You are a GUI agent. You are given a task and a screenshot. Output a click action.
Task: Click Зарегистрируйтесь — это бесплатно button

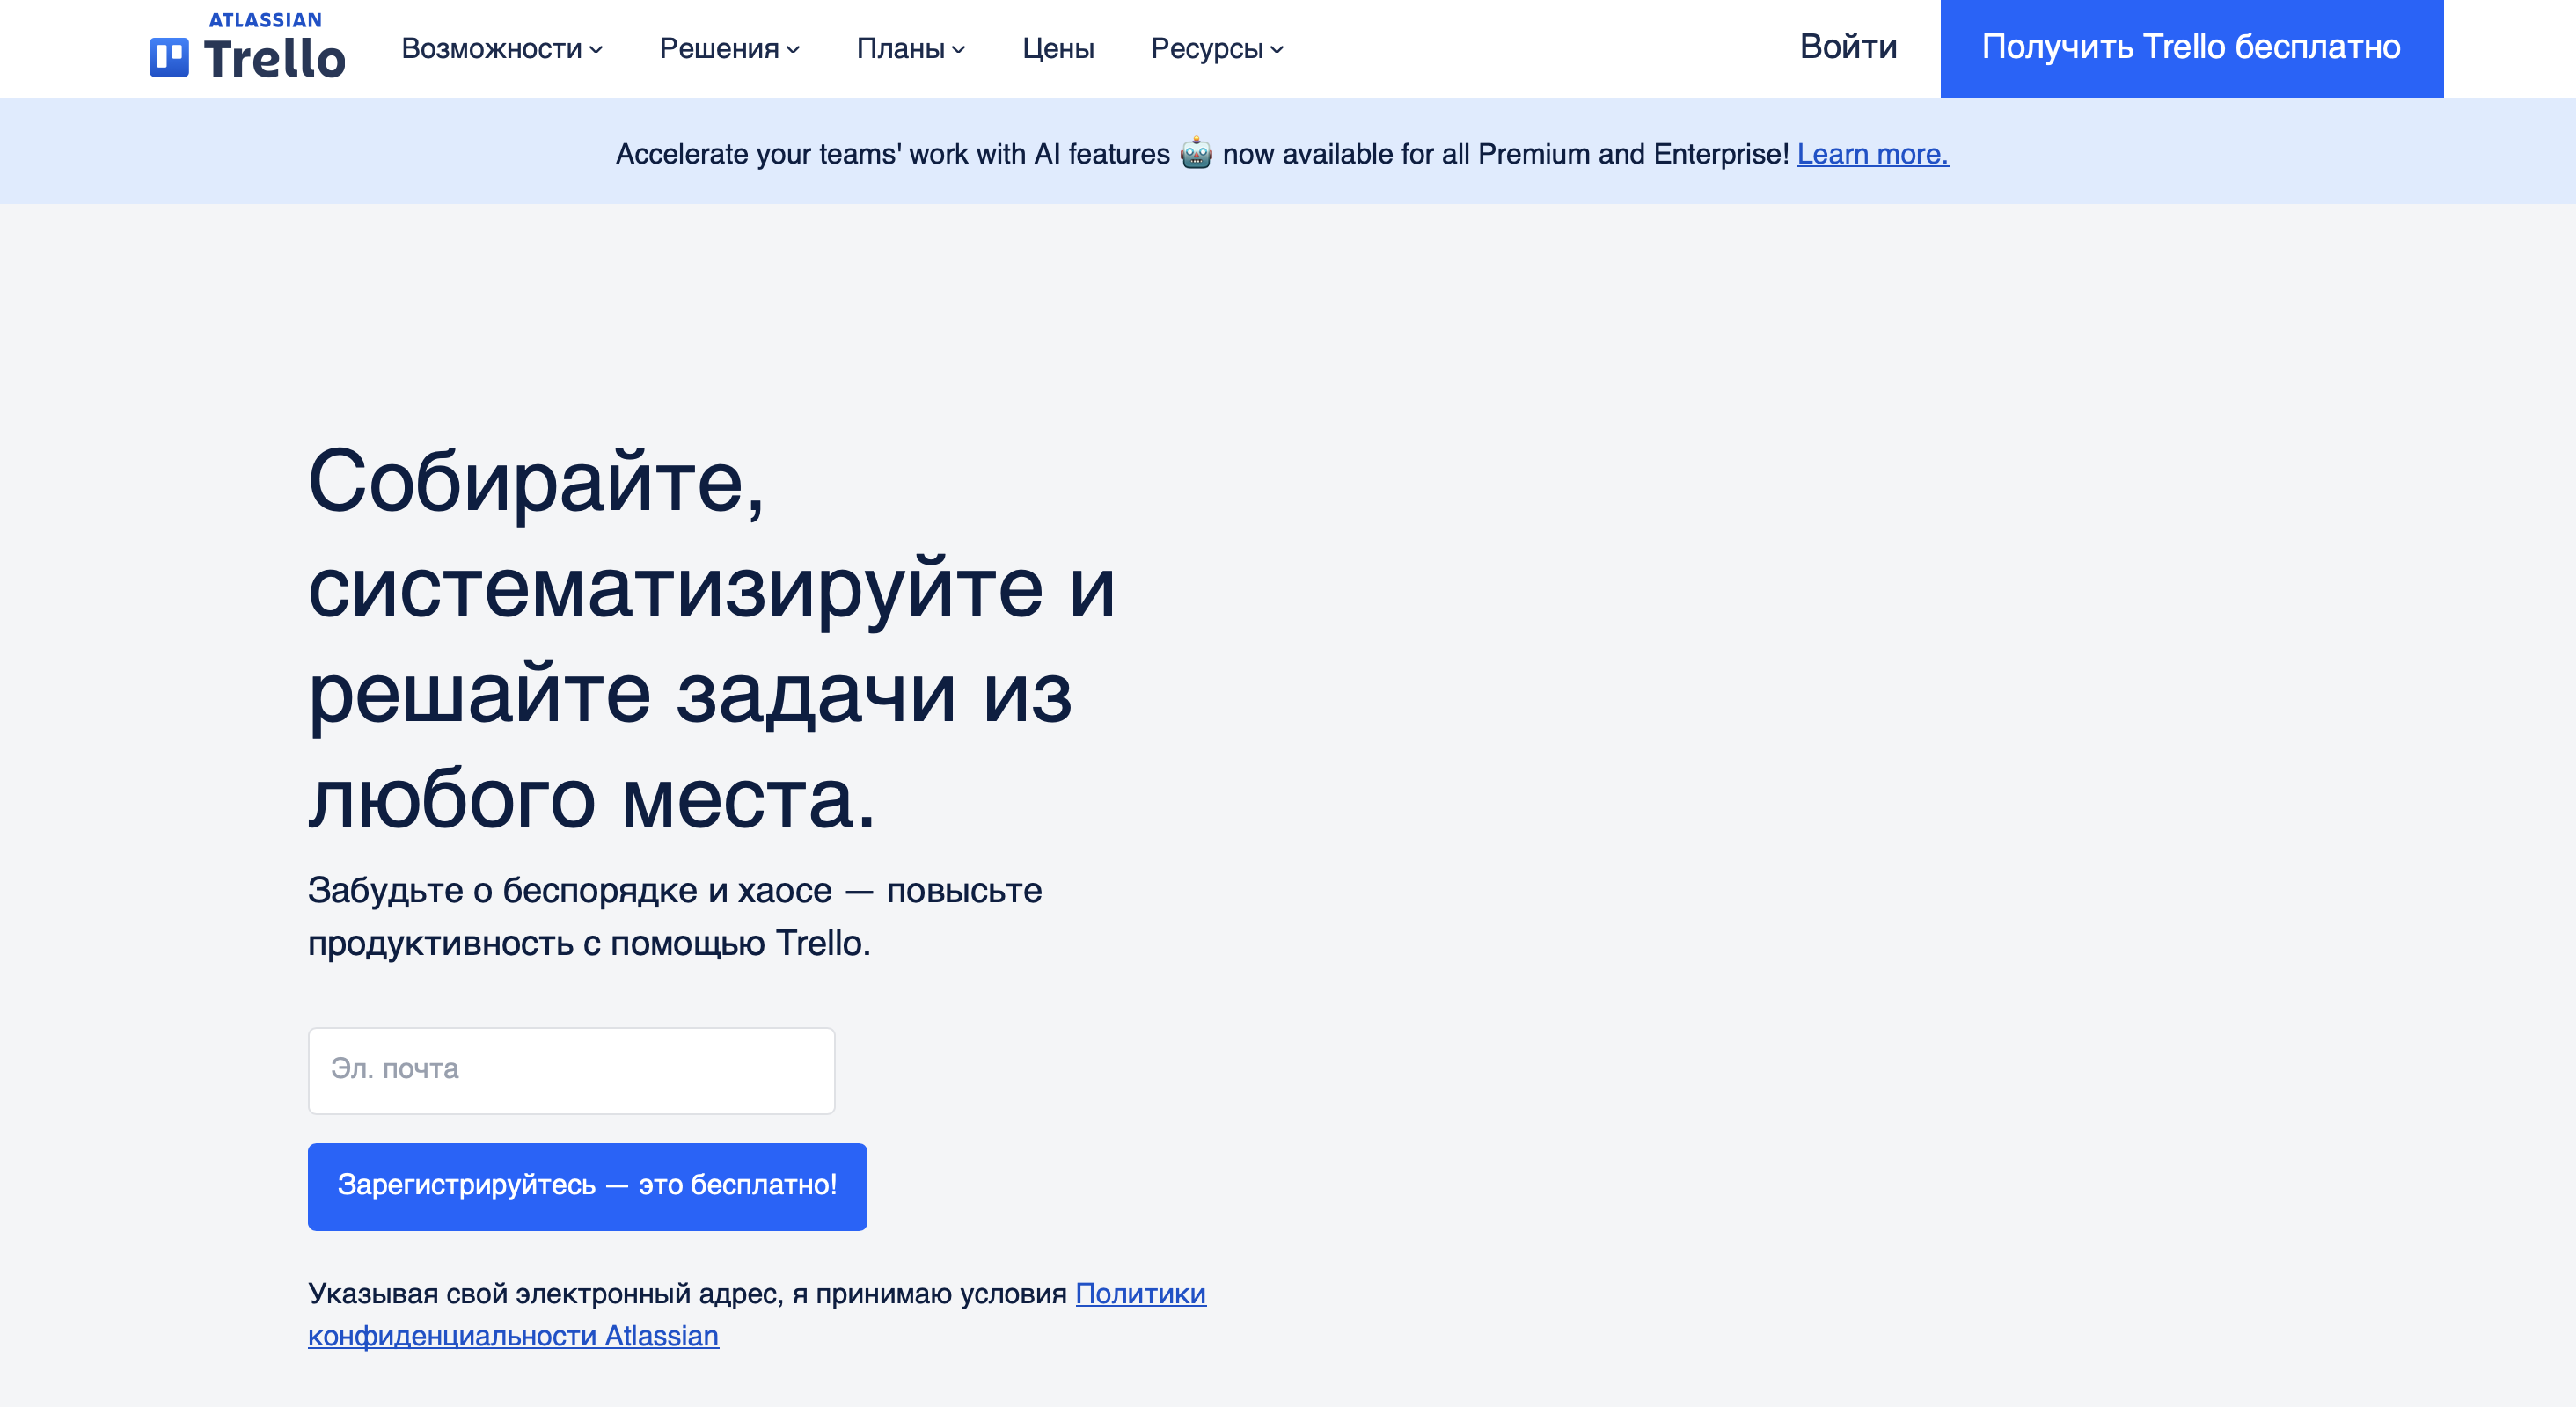point(587,1186)
